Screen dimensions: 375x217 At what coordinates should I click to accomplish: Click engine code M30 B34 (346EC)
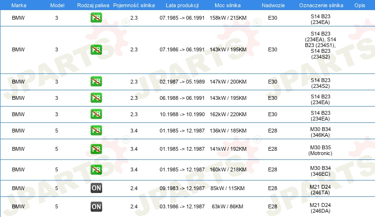click(320, 171)
